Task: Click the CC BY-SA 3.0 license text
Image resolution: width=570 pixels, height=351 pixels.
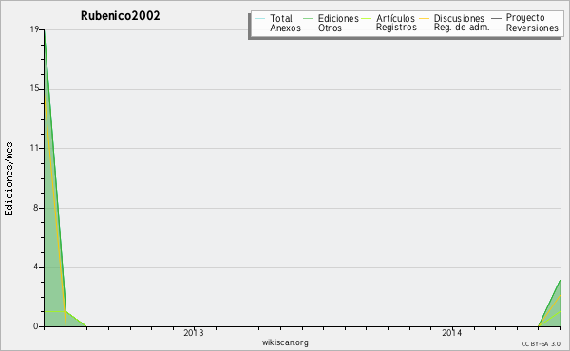Action: pyautogui.click(x=541, y=343)
